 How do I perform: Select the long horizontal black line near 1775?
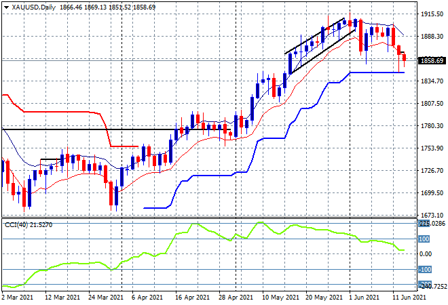pos(115,130)
